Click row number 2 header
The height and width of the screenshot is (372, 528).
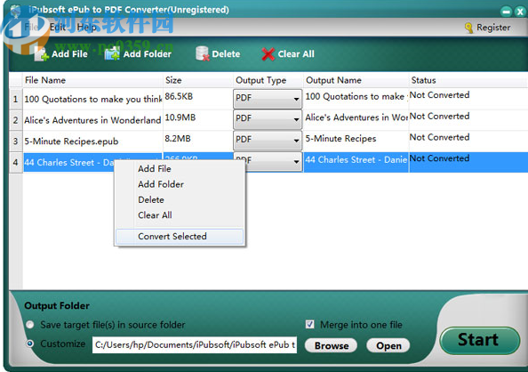point(16,120)
